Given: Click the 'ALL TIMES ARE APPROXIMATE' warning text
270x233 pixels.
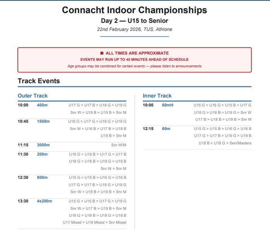Looking at the screenshot, I should click(137, 53).
